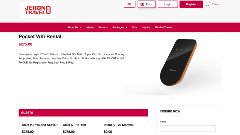Click the Jeron Travel logo

coord(38,10)
